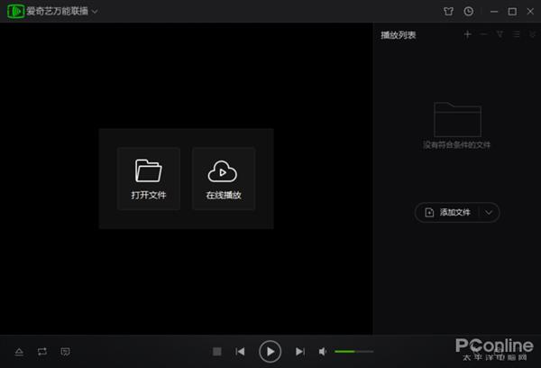Screen dimensions: 541x368
Task: Skip to the next track
Action: (300, 351)
